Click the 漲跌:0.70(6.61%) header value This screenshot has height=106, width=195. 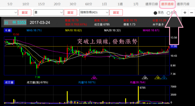click(76, 24)
